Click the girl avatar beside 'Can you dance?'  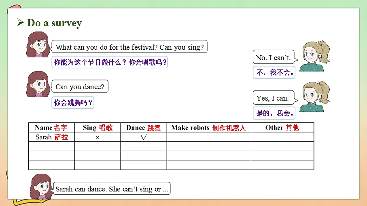click(x=38, y=84)
